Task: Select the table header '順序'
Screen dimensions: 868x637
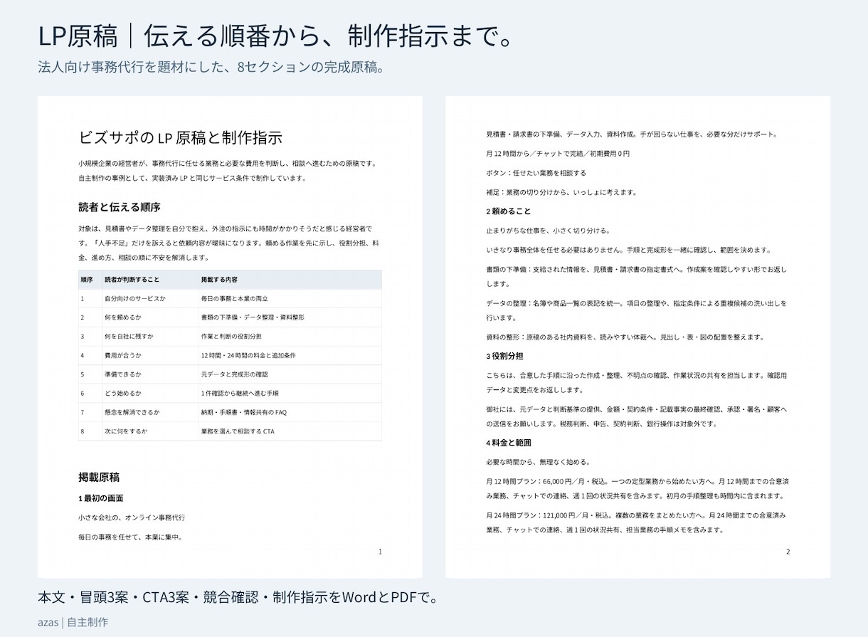Action: [x=87, y=280]
